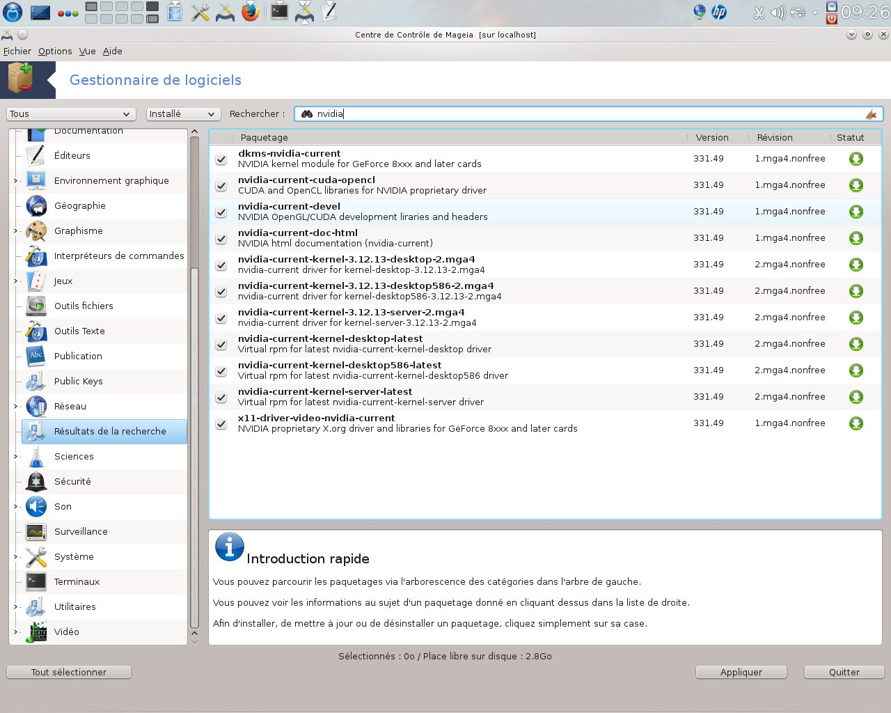This screenshot has width=891, height=713.
Task: Click the Appliquer button
Action: click(x=741, y=672)
